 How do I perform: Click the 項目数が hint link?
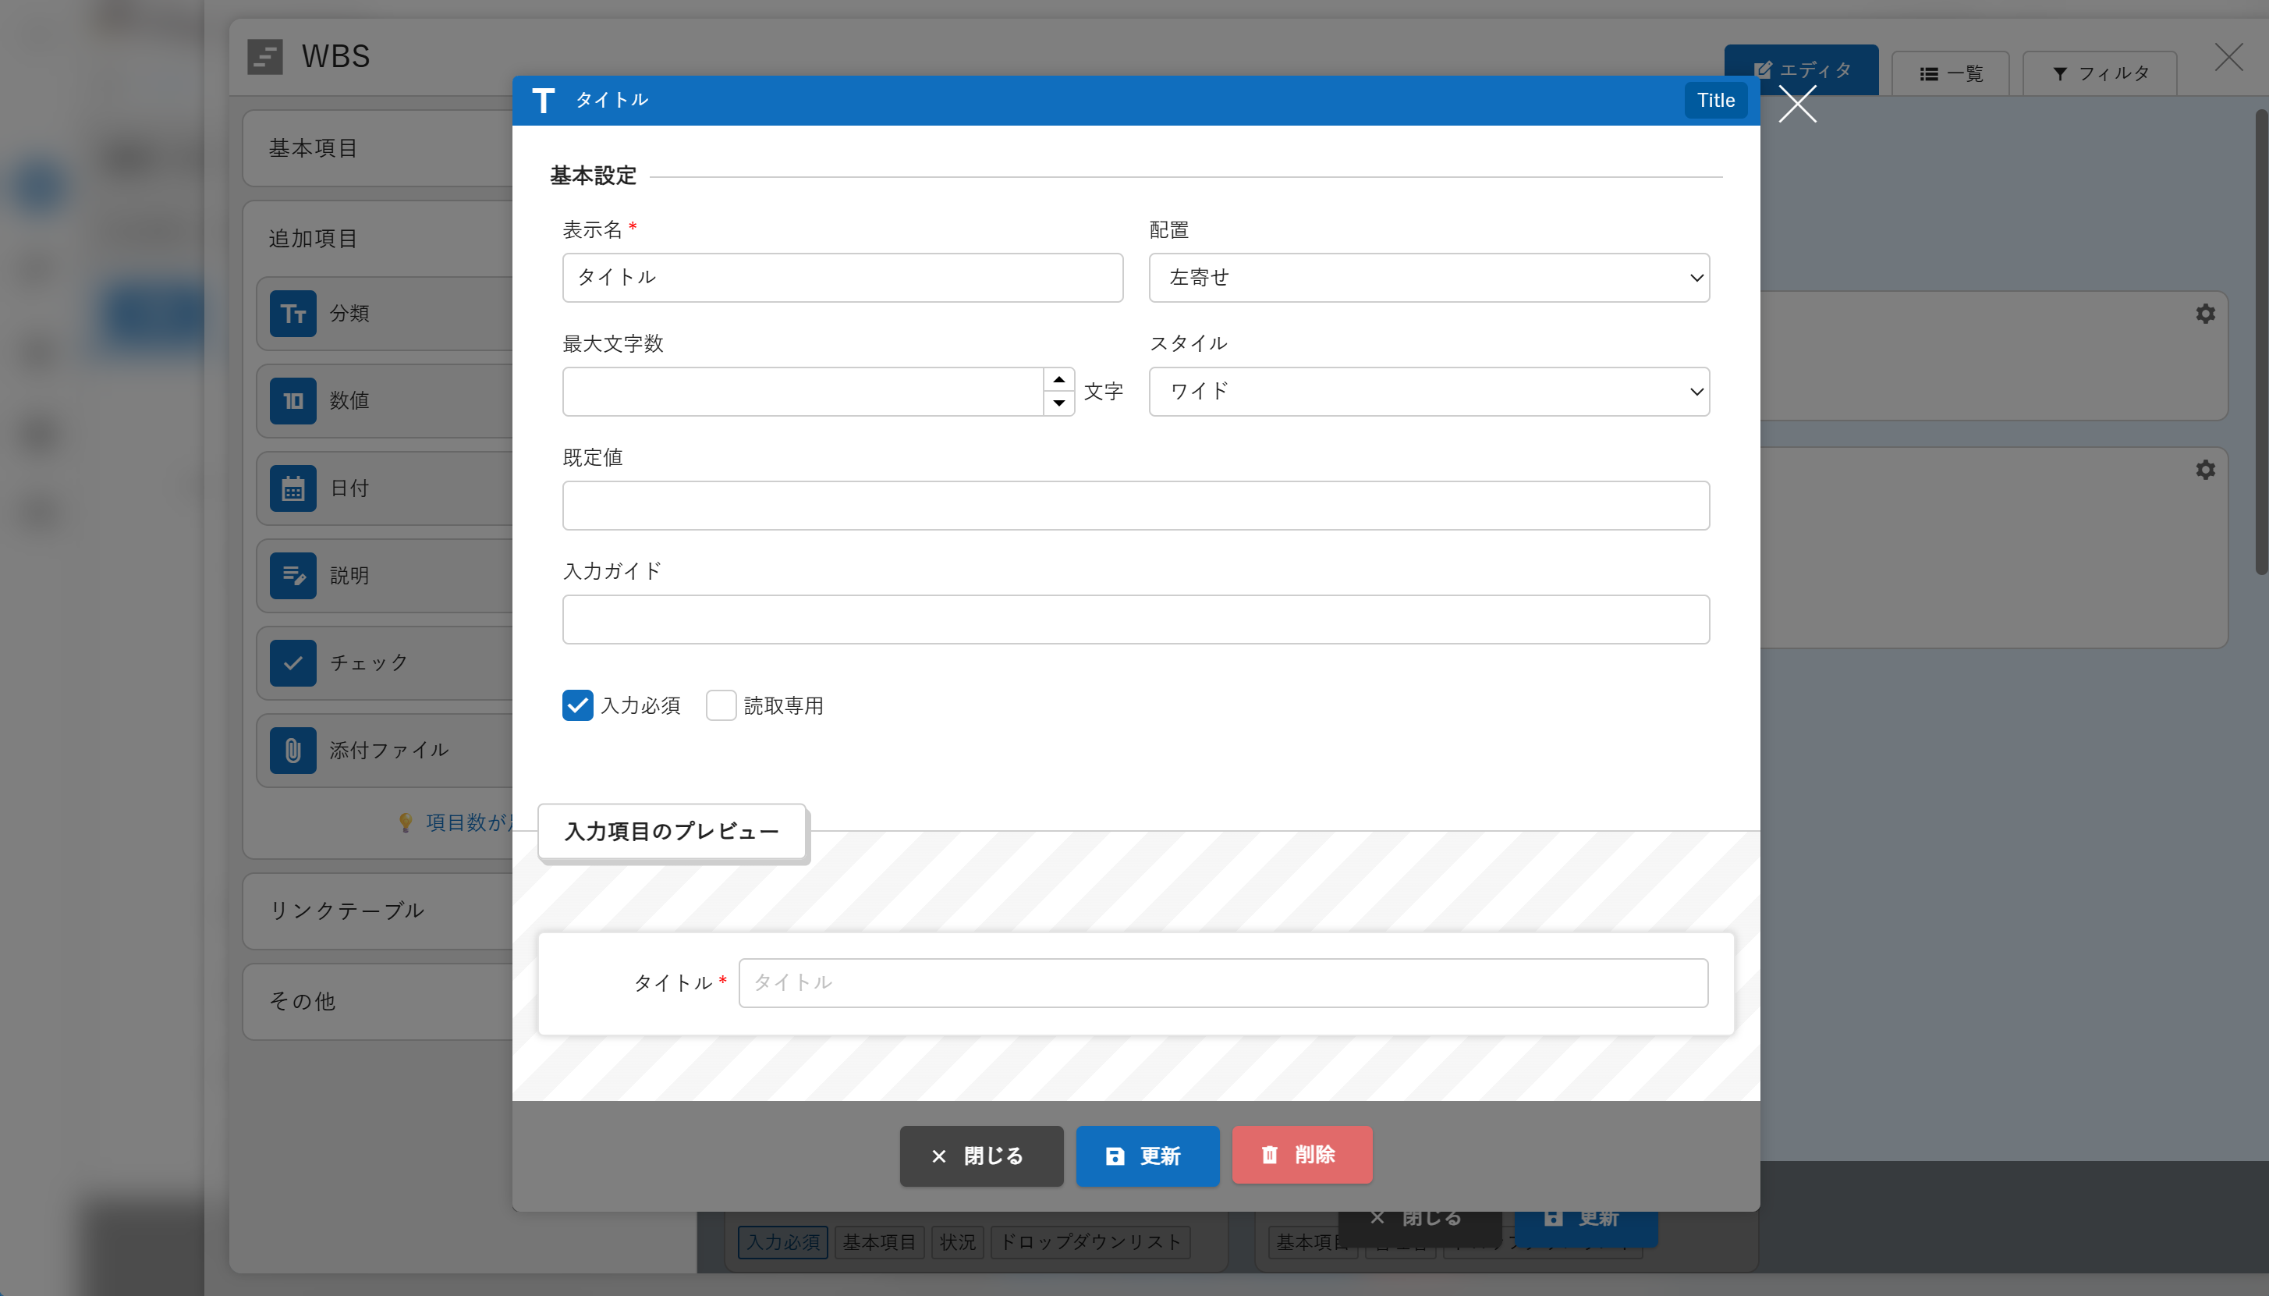point(469,822)
